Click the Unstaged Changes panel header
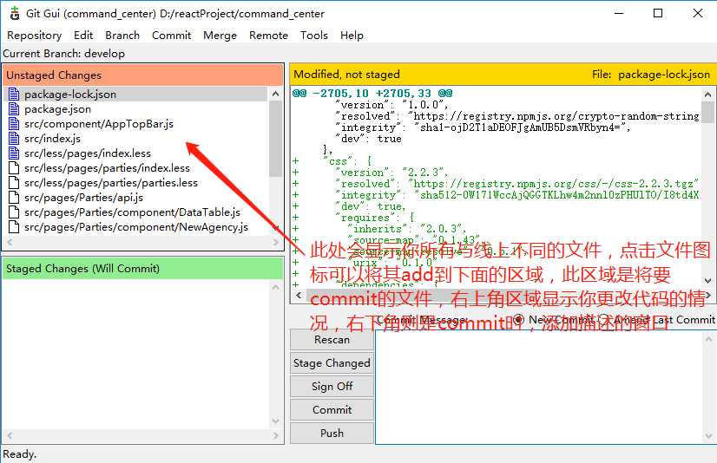Image resolution: width=717 pixels, height=463 pixels. click(x=142, y=75)
